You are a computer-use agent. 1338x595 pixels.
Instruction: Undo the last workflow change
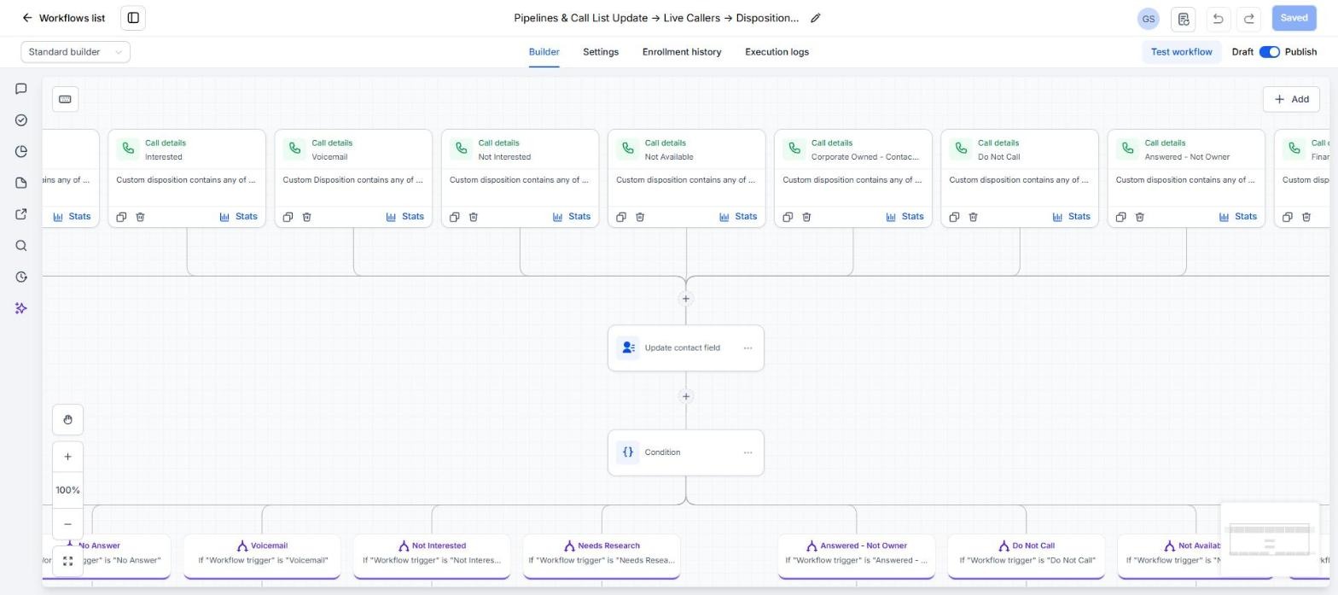coord(1218,18)
